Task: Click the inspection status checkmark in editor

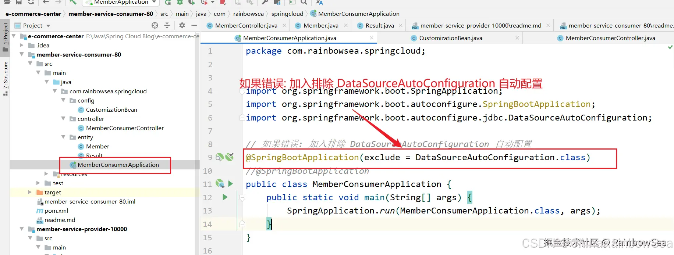Action: tap(670, 47)
